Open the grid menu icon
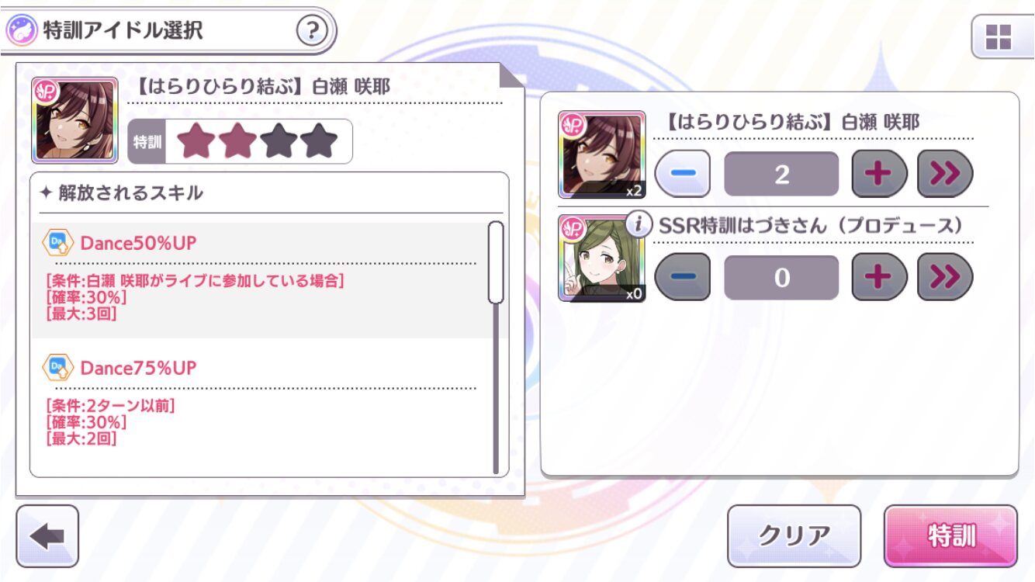 [x=998, y=36]
